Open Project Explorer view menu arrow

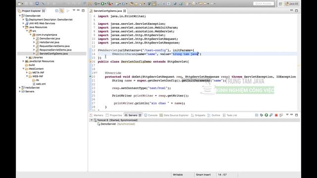pyautogui.click(x=74, y=10)
